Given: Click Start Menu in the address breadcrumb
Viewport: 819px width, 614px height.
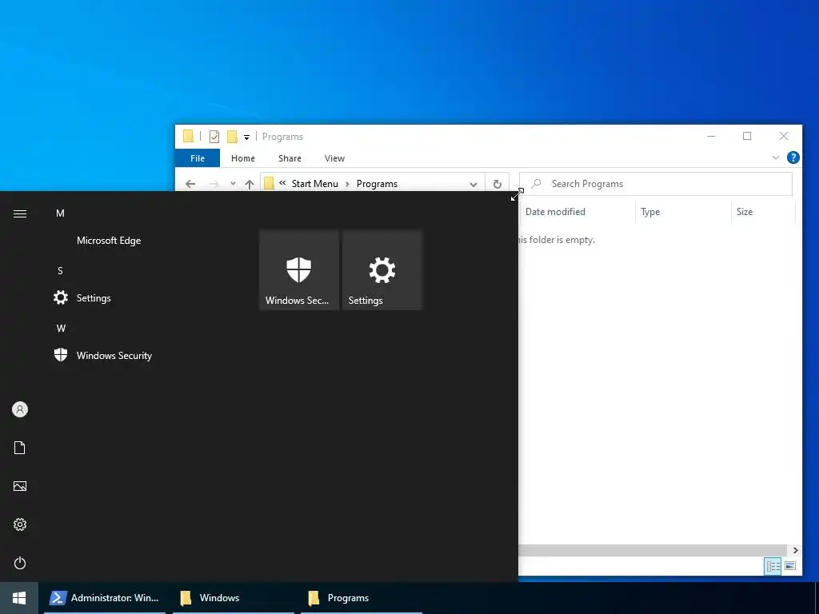Looking at the screenshot, I should click(315, 184).
